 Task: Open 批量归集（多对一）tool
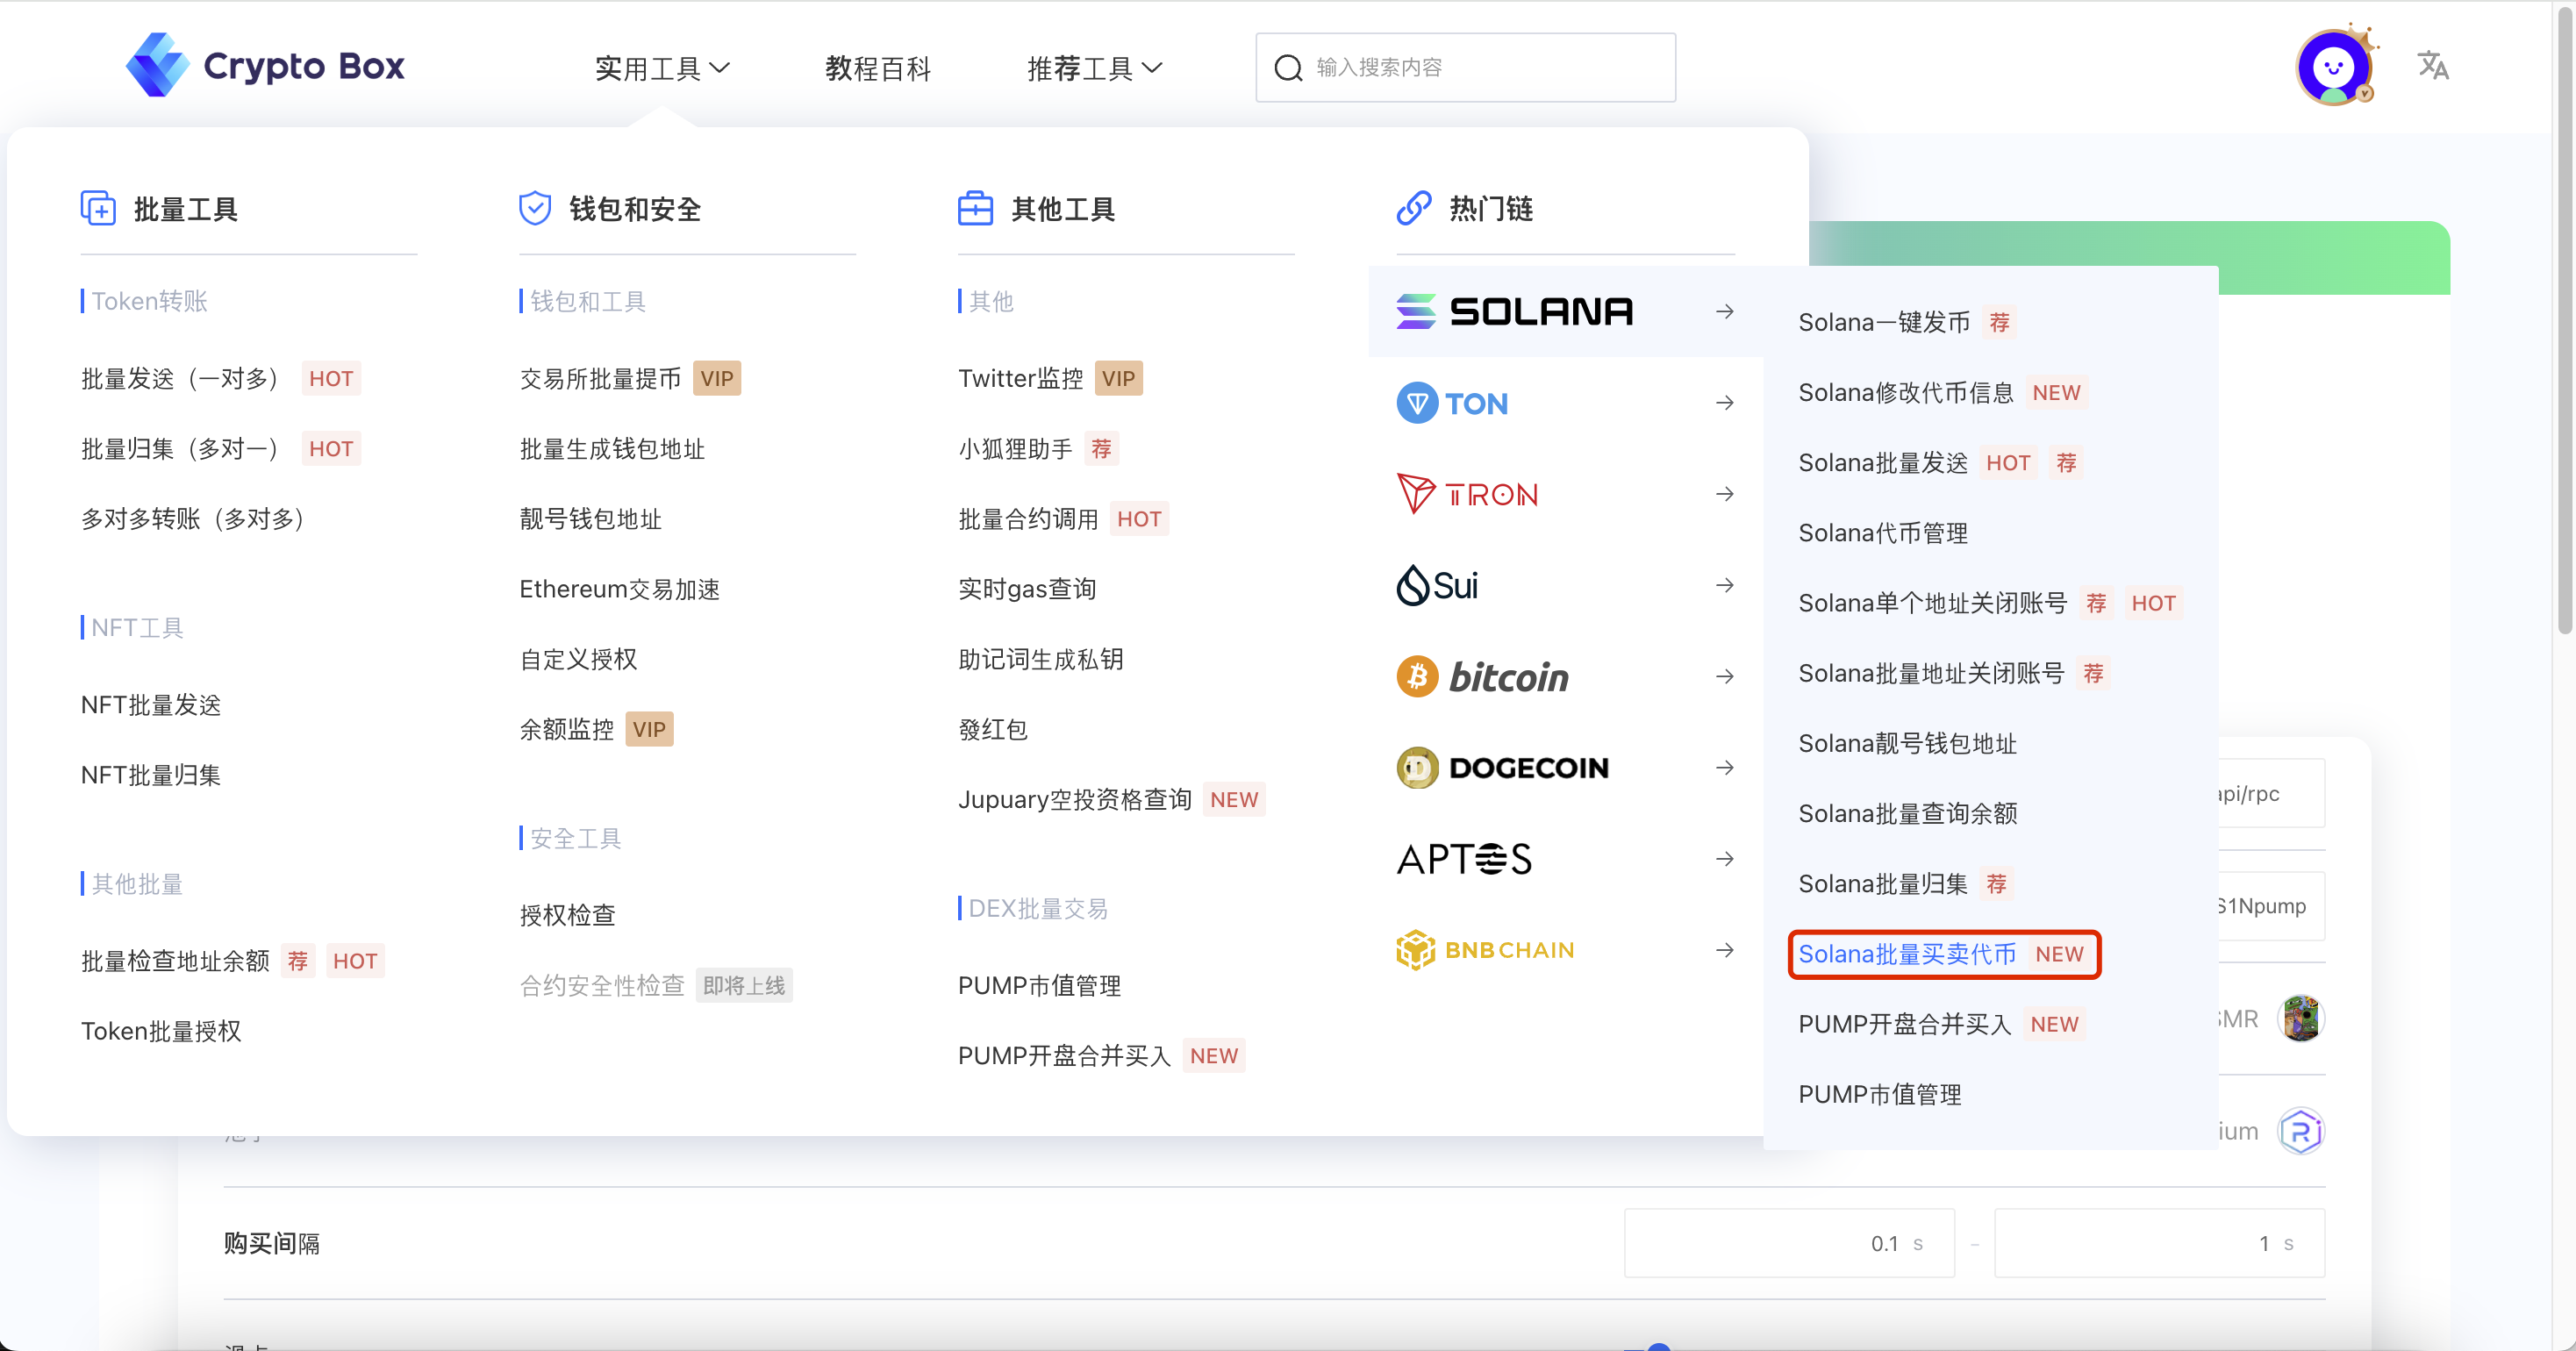point(180,448)
